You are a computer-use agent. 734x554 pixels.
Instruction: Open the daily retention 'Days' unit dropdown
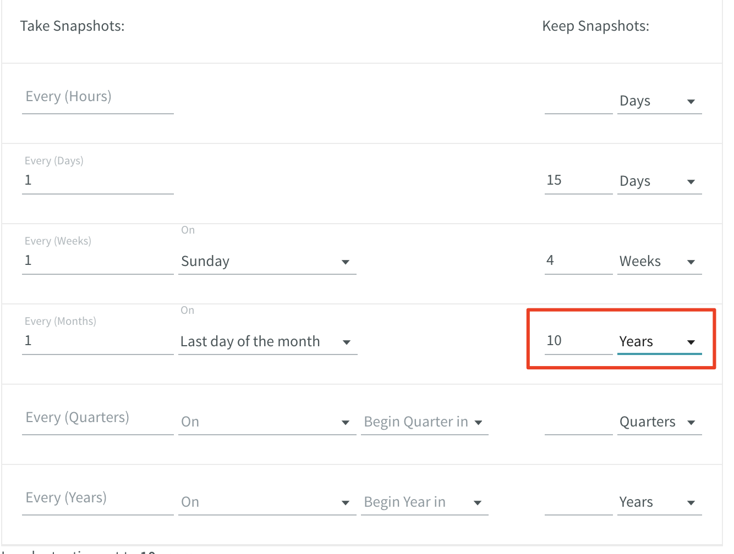(x=659, y=181)
